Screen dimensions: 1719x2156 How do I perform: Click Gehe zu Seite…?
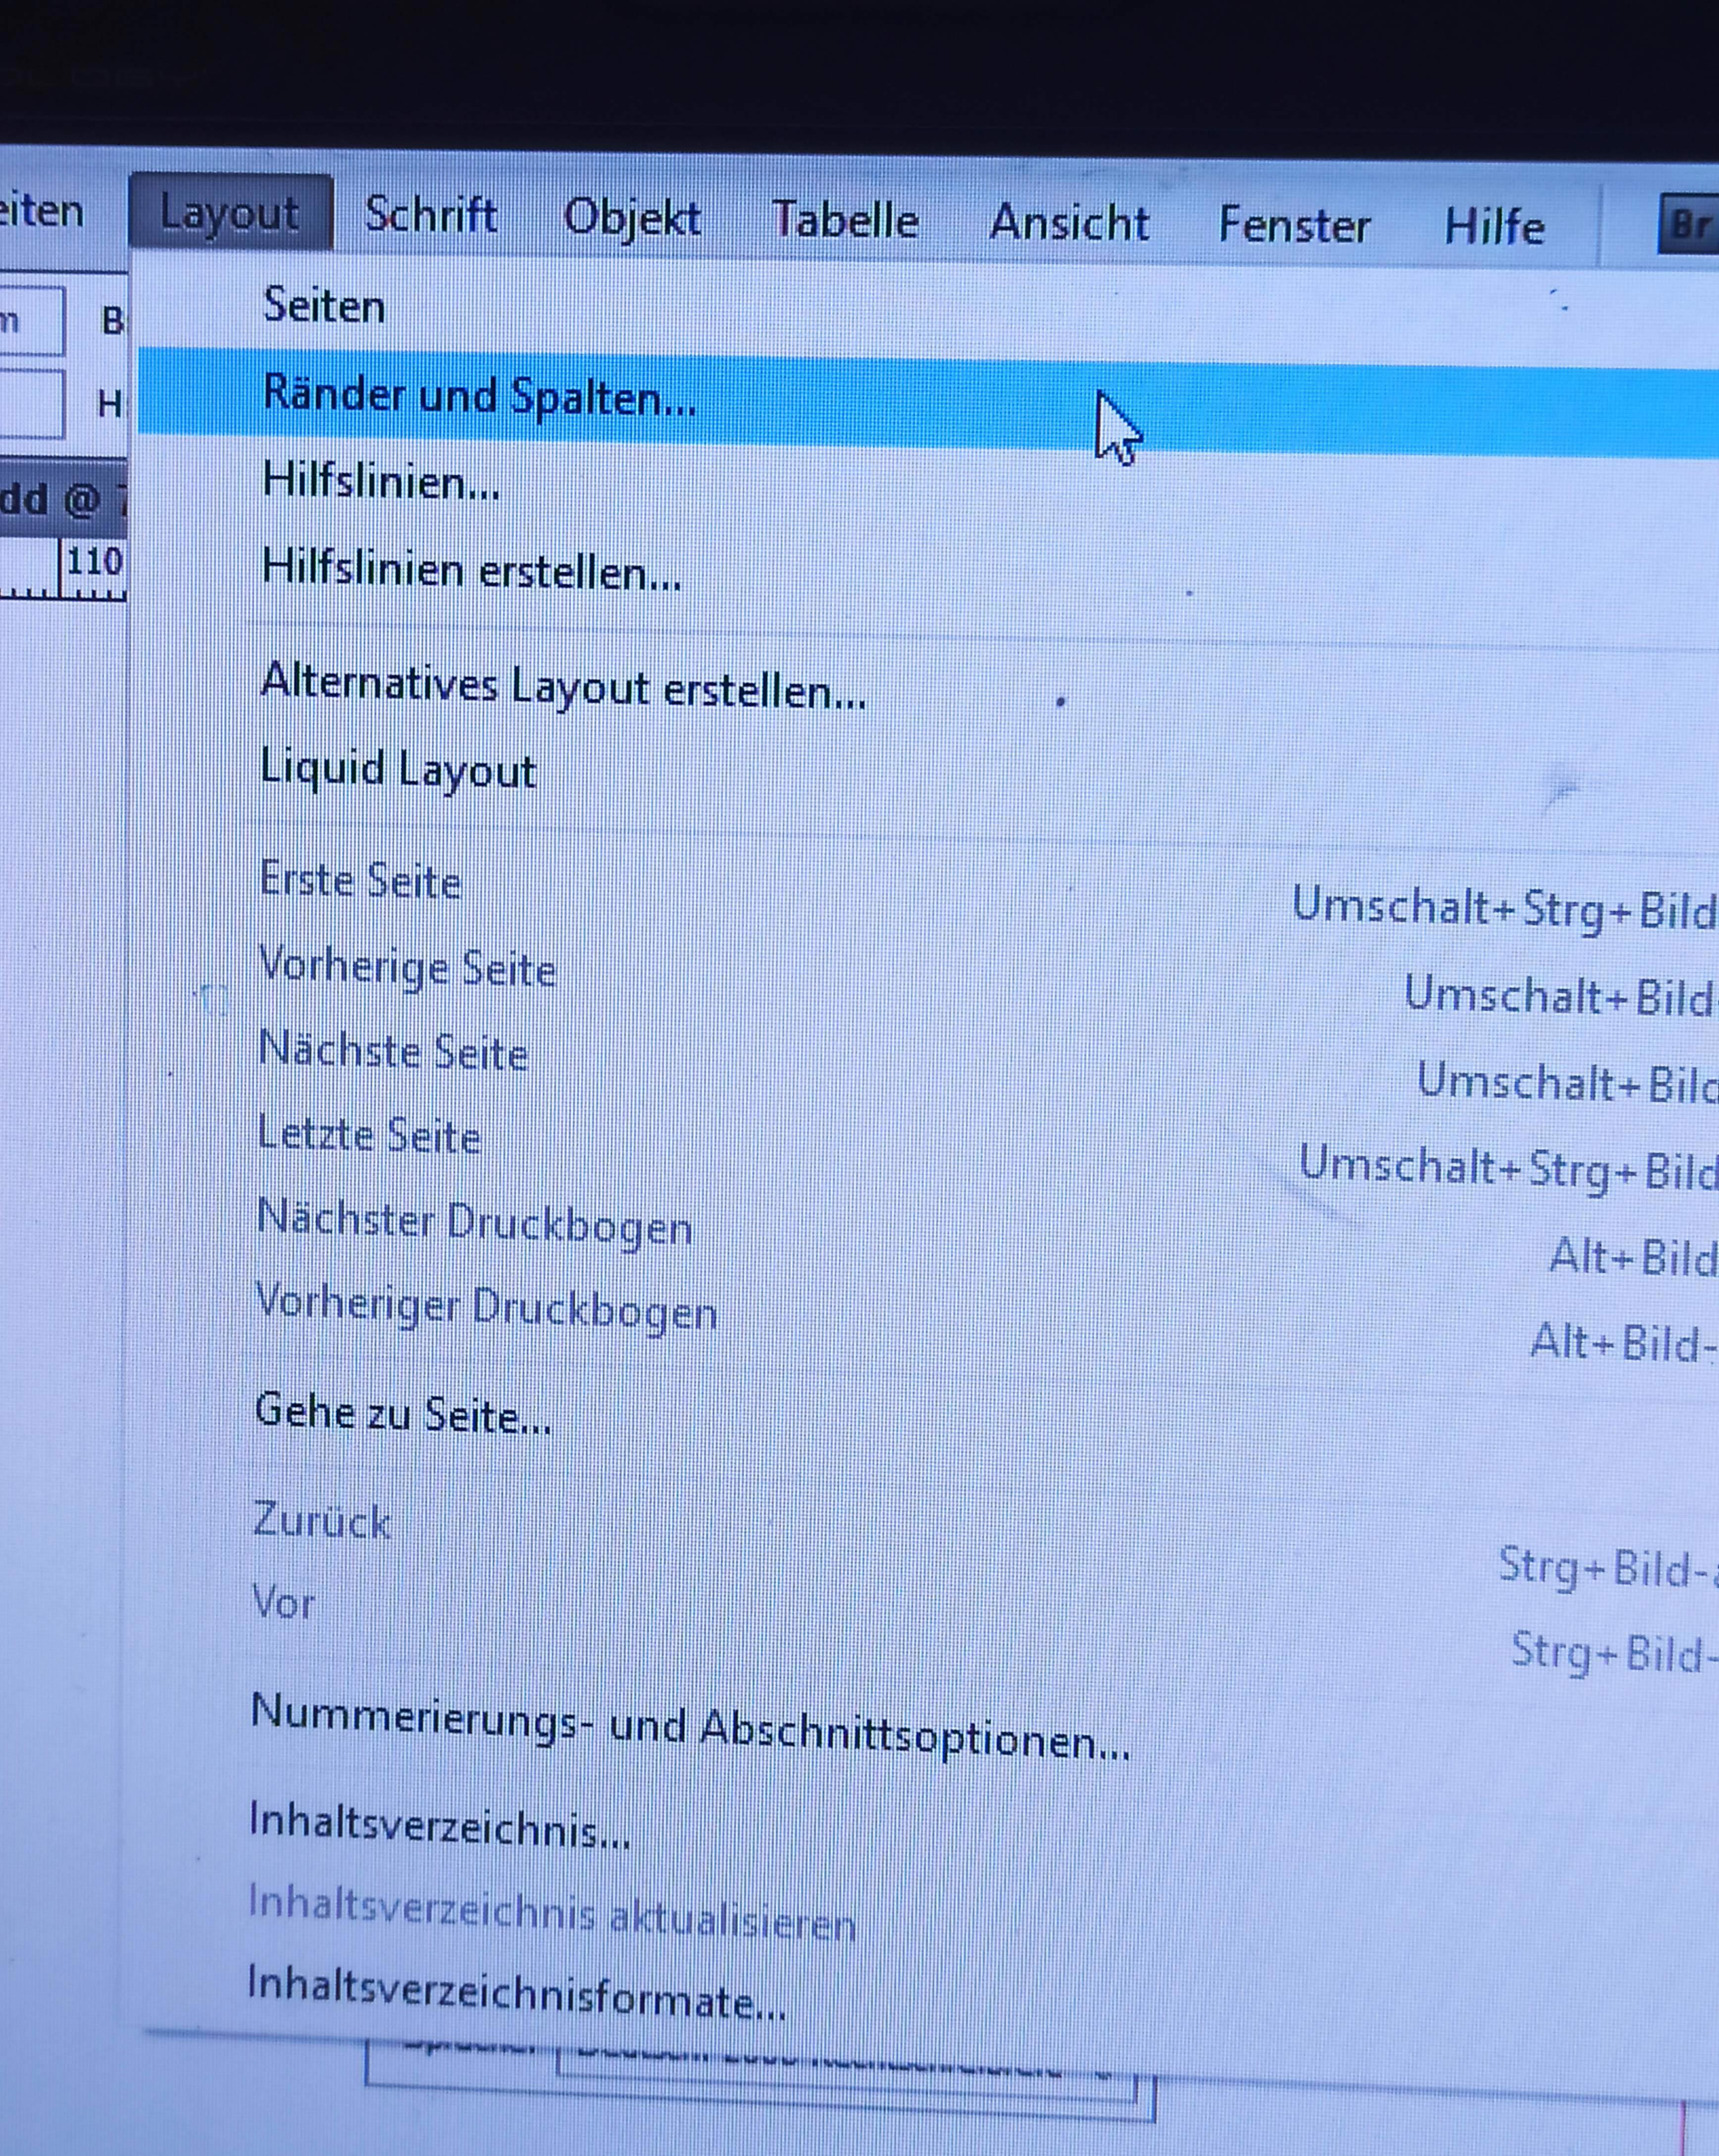click(x=402, y=1414)
